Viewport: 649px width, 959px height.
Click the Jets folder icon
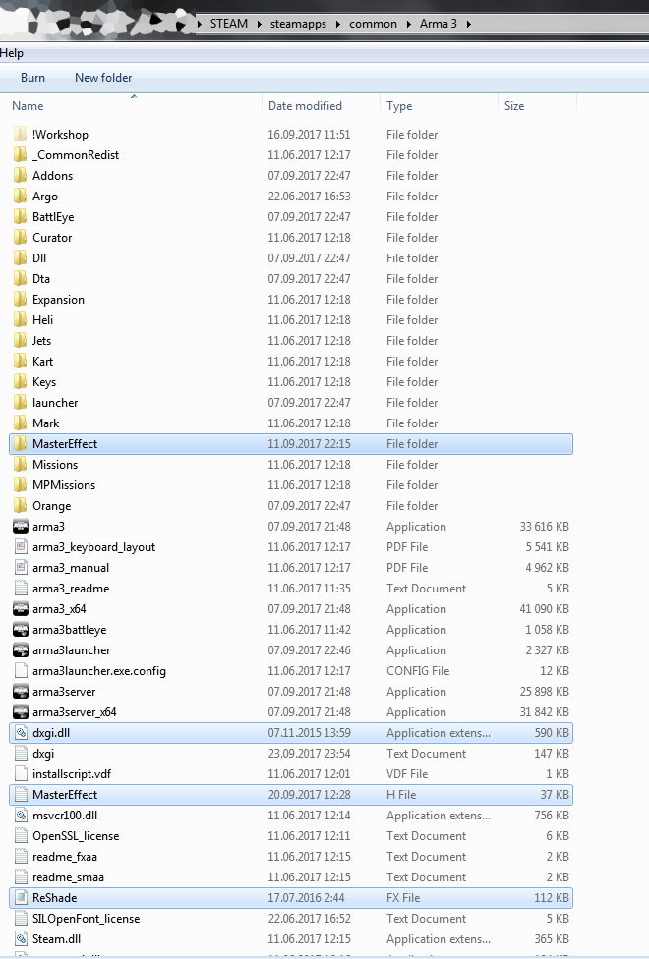[x=21, y=341]
